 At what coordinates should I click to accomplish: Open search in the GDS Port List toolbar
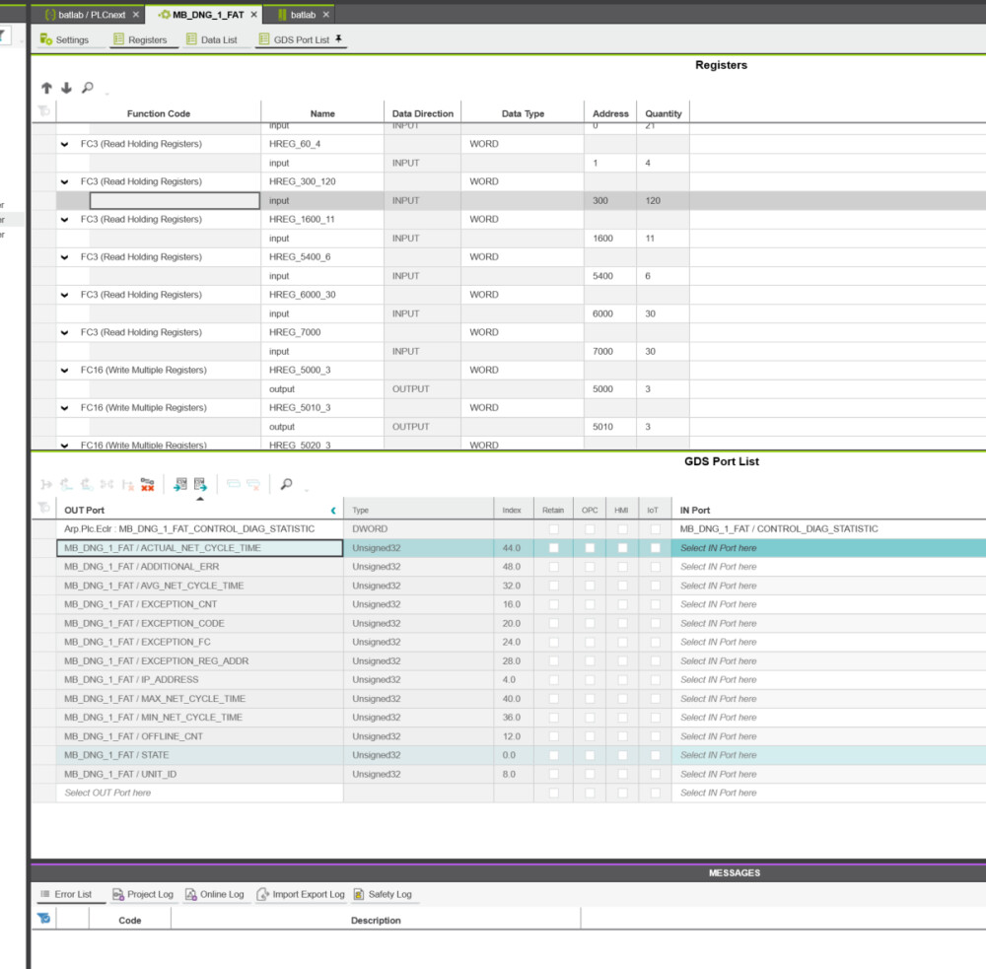click(286, 484)
